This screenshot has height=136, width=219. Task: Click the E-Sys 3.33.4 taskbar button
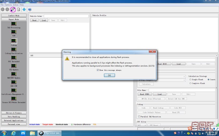pos(50,133)
